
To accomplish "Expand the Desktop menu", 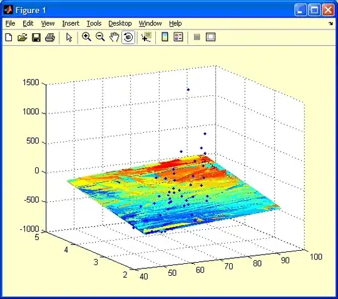I will 120,23.
